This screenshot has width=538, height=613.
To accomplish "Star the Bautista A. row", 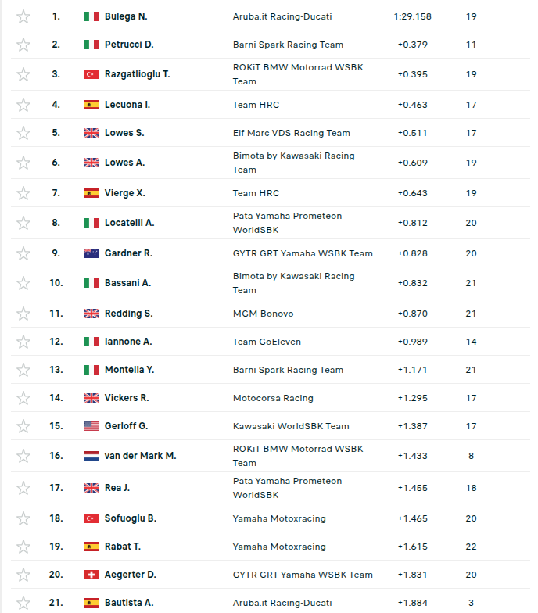I will click(x=23, y=603).
